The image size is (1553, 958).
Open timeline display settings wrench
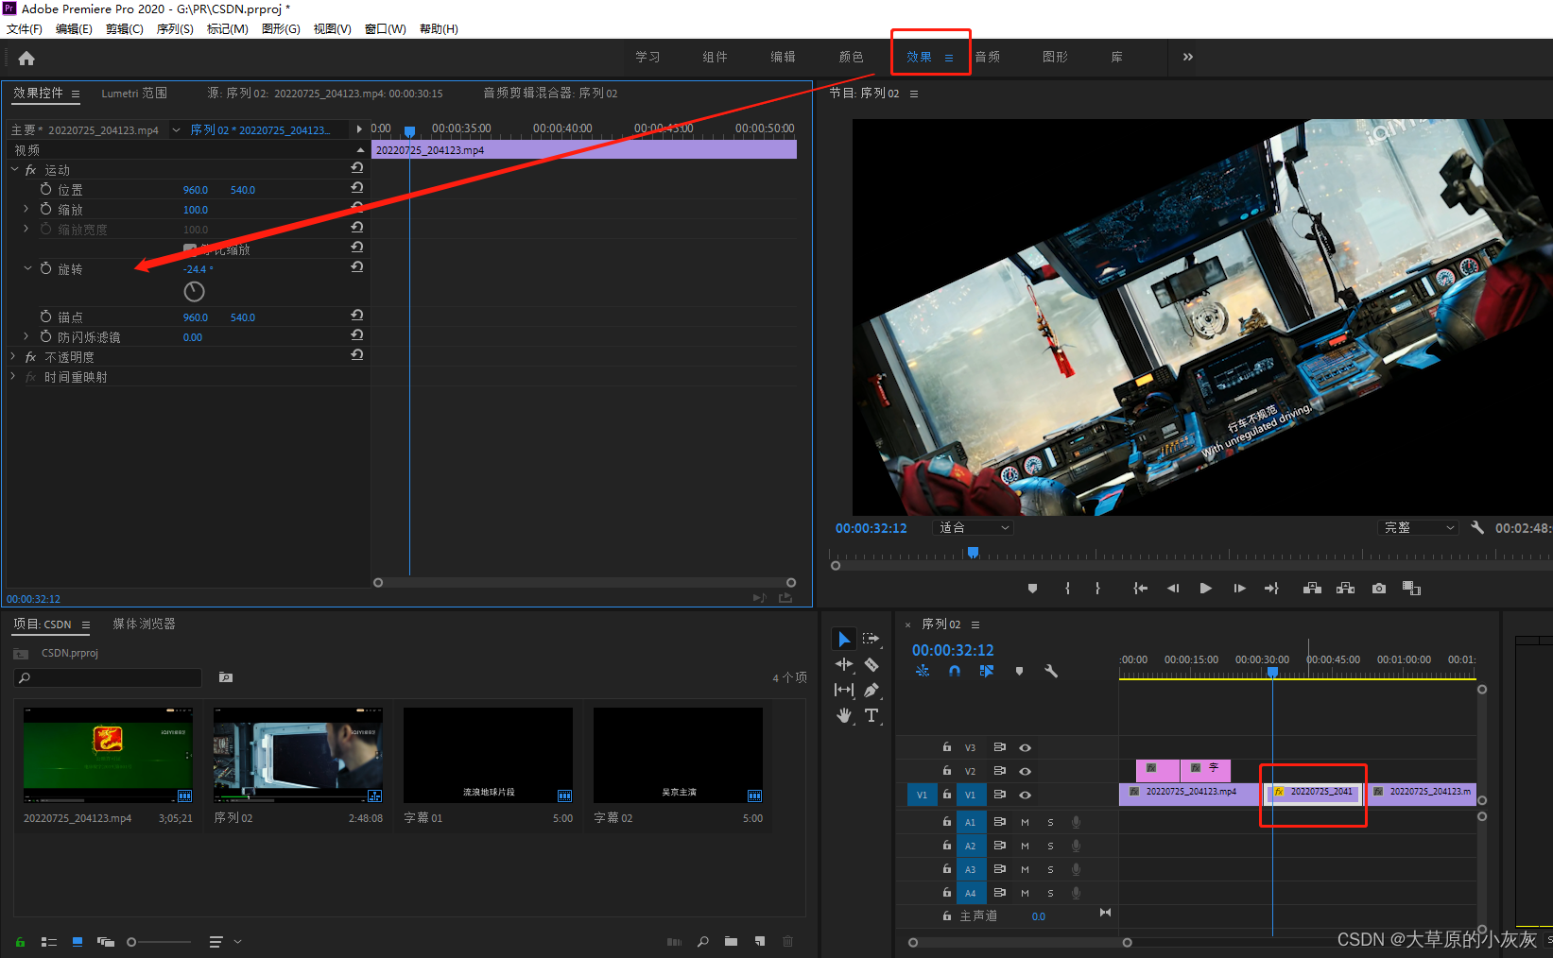[1050, 671]
